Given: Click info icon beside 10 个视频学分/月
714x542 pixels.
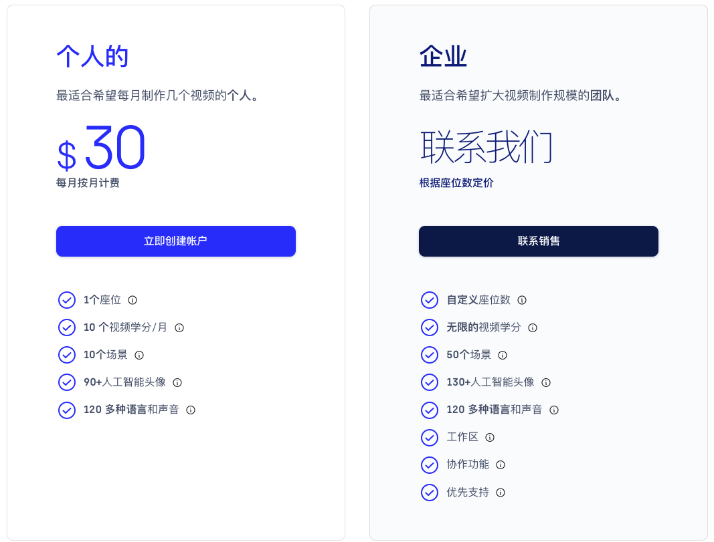Looking at the screenshot, I should (x=179, y=327).
